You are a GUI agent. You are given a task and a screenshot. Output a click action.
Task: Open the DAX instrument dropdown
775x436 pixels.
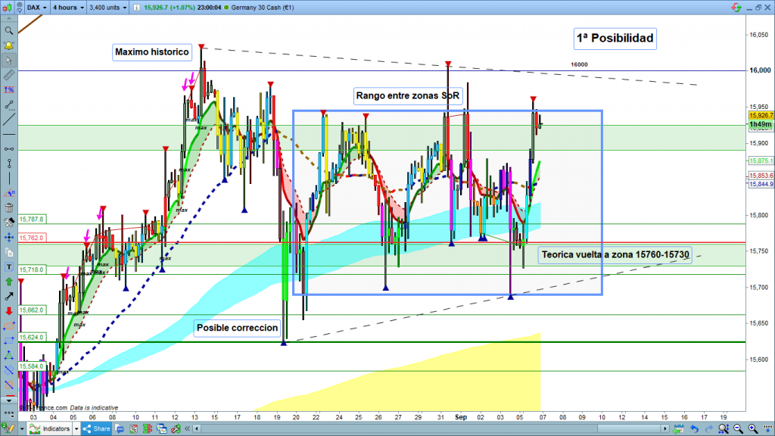click(36, 8)
